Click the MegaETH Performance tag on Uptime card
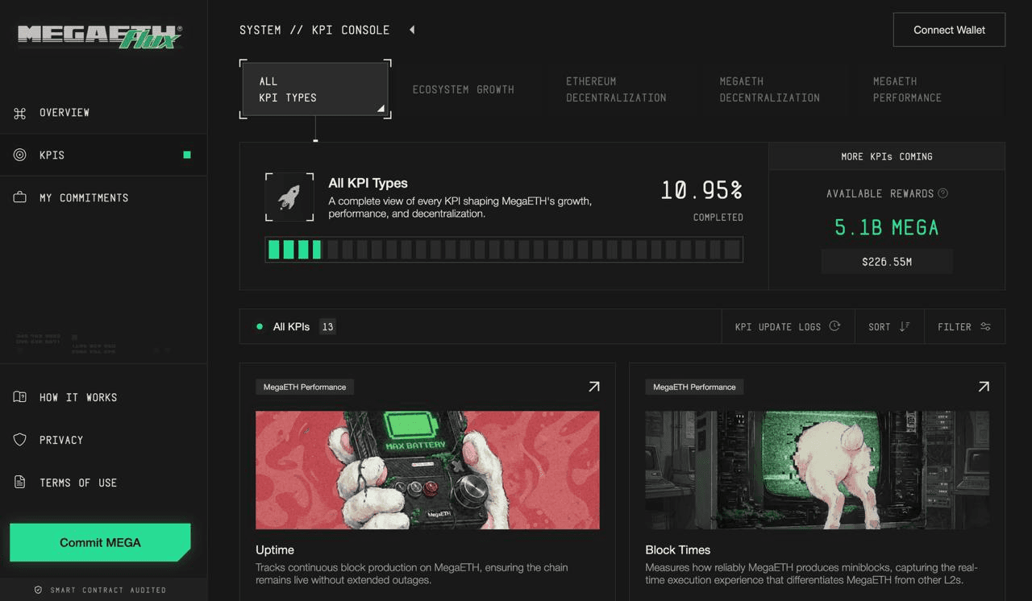 [305, 388]
